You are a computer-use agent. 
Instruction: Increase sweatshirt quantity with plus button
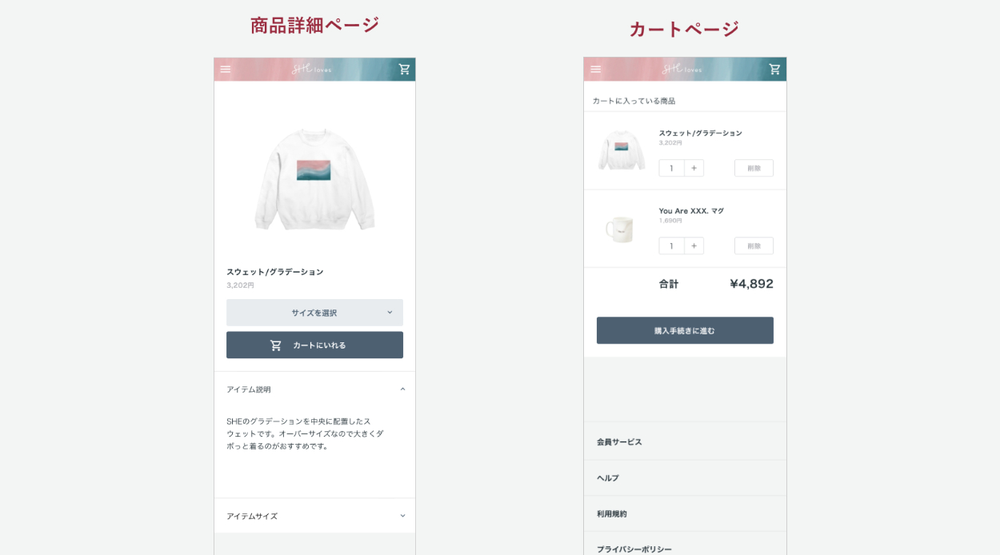694,168
